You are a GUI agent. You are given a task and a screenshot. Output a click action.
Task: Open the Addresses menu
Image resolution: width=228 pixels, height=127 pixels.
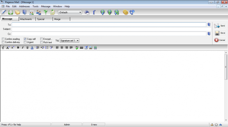coord(24,6)
